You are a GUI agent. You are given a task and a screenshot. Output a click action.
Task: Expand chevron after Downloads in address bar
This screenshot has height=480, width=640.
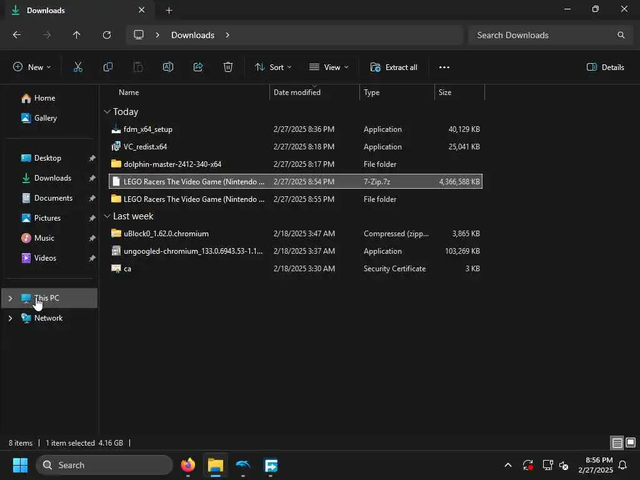[x=227, y=35]
